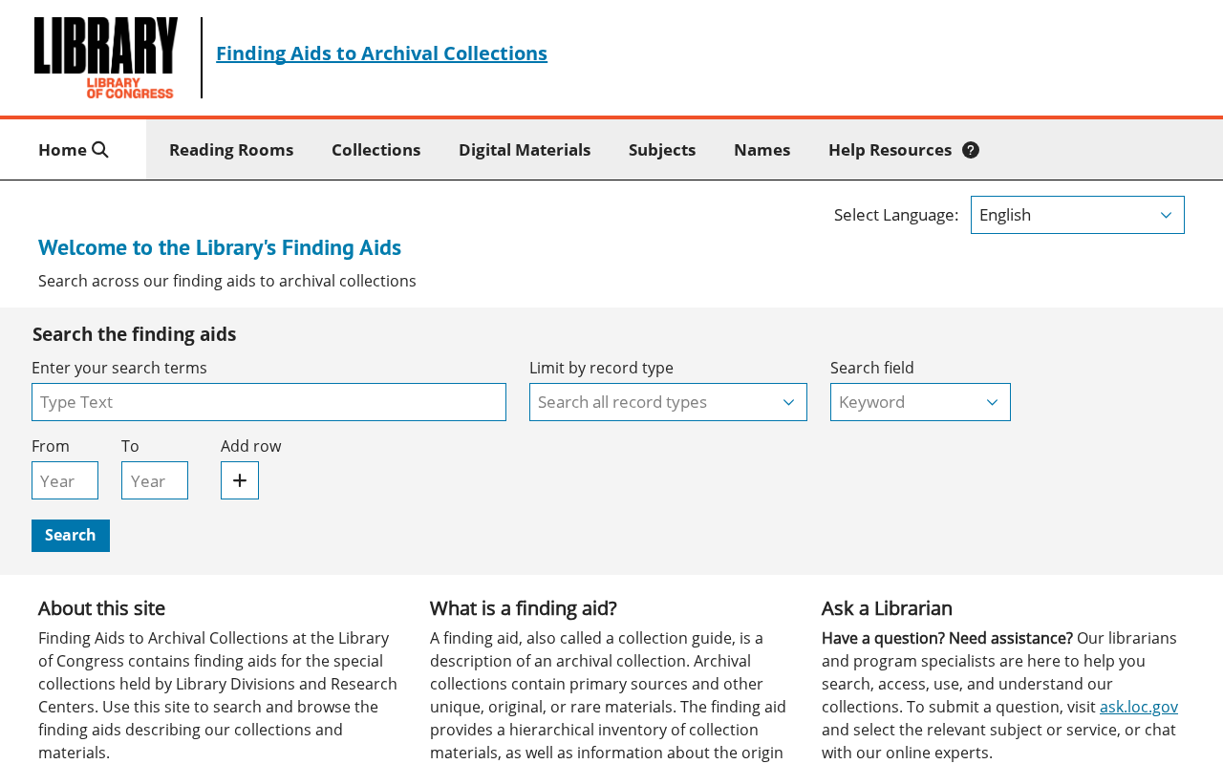Click the Home magnifying glass icon
This screenshot has height=764, width=1223.
click(x=100, y=150)
